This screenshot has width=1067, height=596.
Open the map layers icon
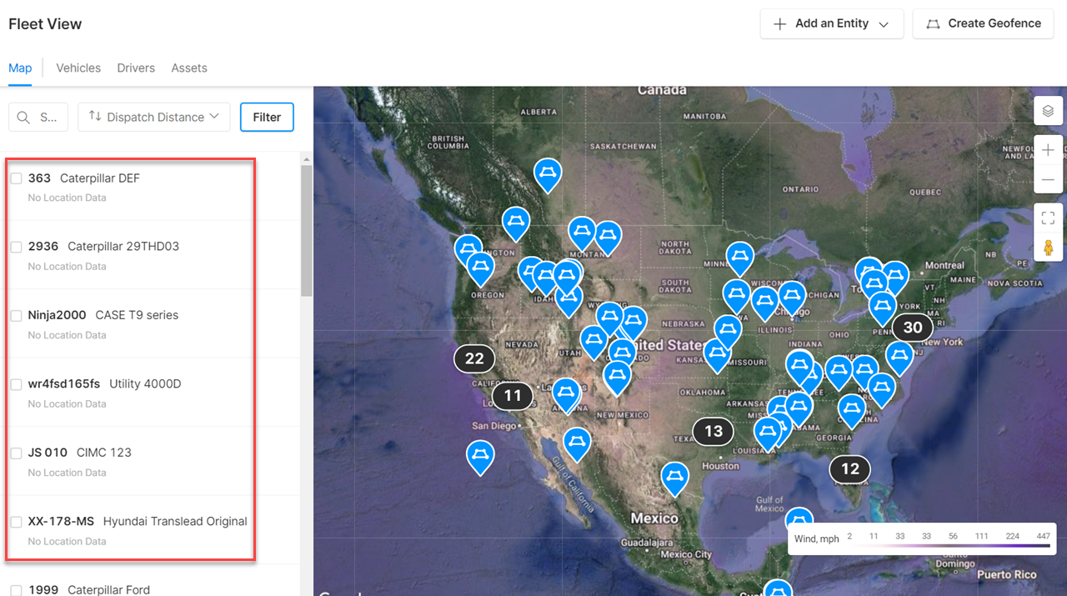pos(1048,111)
